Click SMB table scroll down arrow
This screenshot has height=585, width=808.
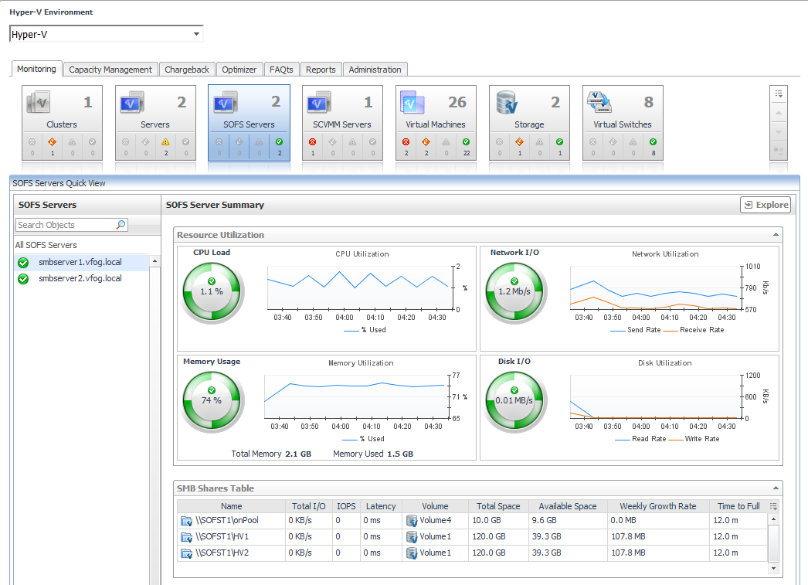(773, 567)
